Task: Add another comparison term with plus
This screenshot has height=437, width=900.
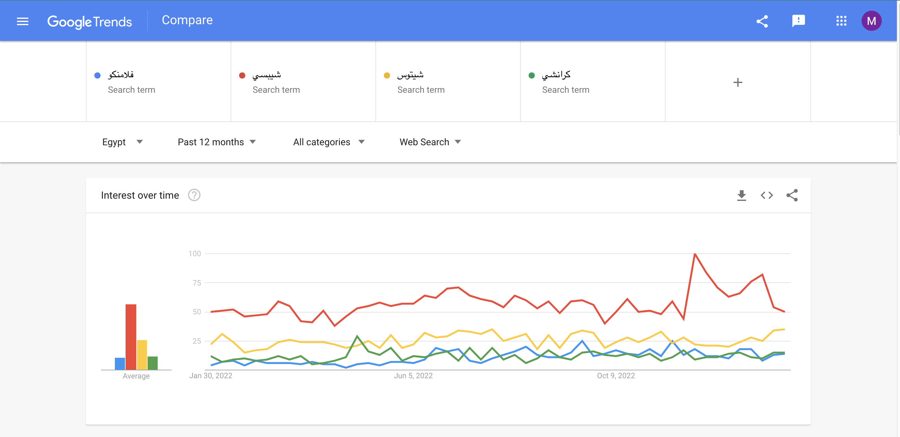Action: tap(738, 82)
